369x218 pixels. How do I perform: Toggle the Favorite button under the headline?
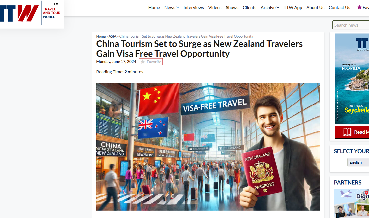click(151, 62)
